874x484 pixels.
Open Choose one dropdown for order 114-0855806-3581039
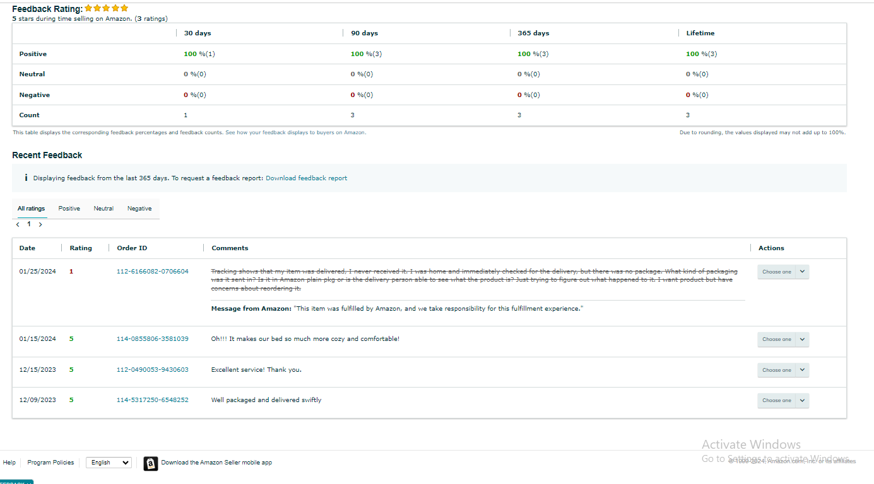coord(783,339)
